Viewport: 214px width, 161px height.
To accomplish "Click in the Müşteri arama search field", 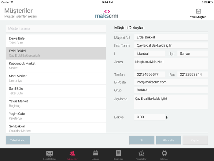I will tap(56, 29).
